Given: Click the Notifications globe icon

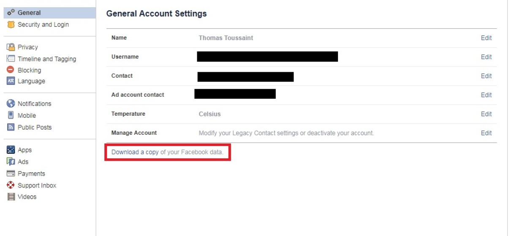Looking at the screenshot, I should pyautogui.click(x=11, y=104).
